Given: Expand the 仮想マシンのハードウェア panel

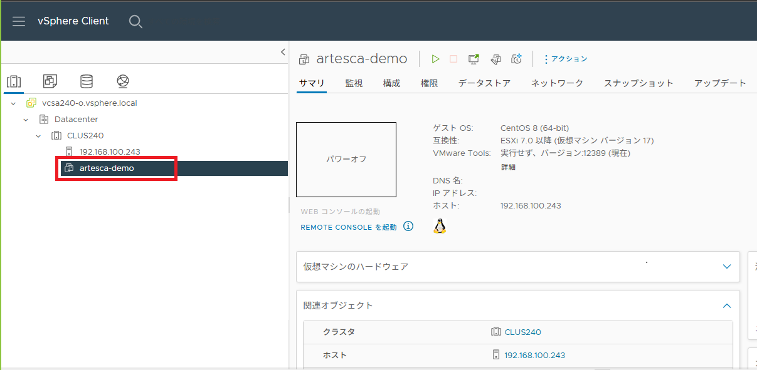Looking at the screenshot, I should [x=727, y=267].
